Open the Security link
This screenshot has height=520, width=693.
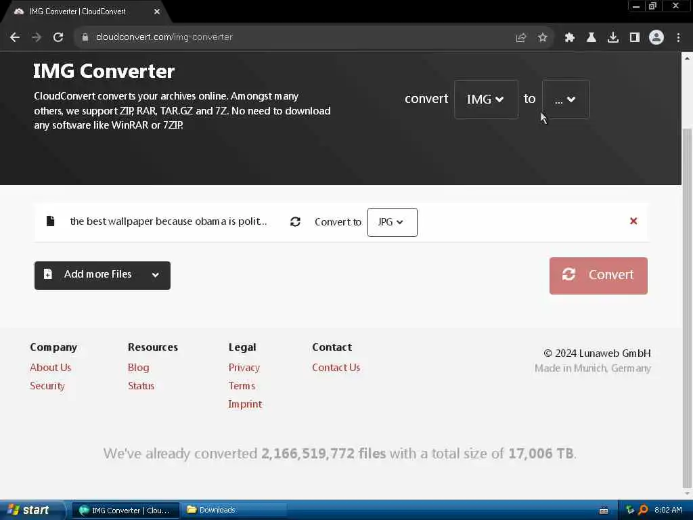coord(47,385)
